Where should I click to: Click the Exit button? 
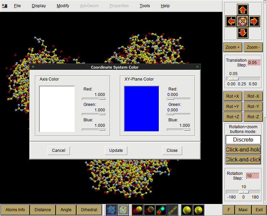[259, 210]
